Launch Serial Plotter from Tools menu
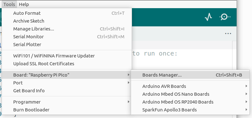 click(67, 45)
